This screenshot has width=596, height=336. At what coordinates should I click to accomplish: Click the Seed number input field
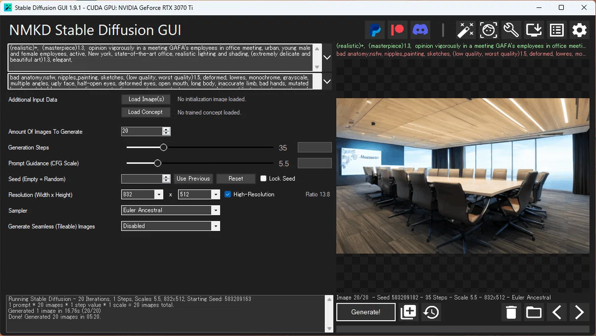(x=142, y=178)
